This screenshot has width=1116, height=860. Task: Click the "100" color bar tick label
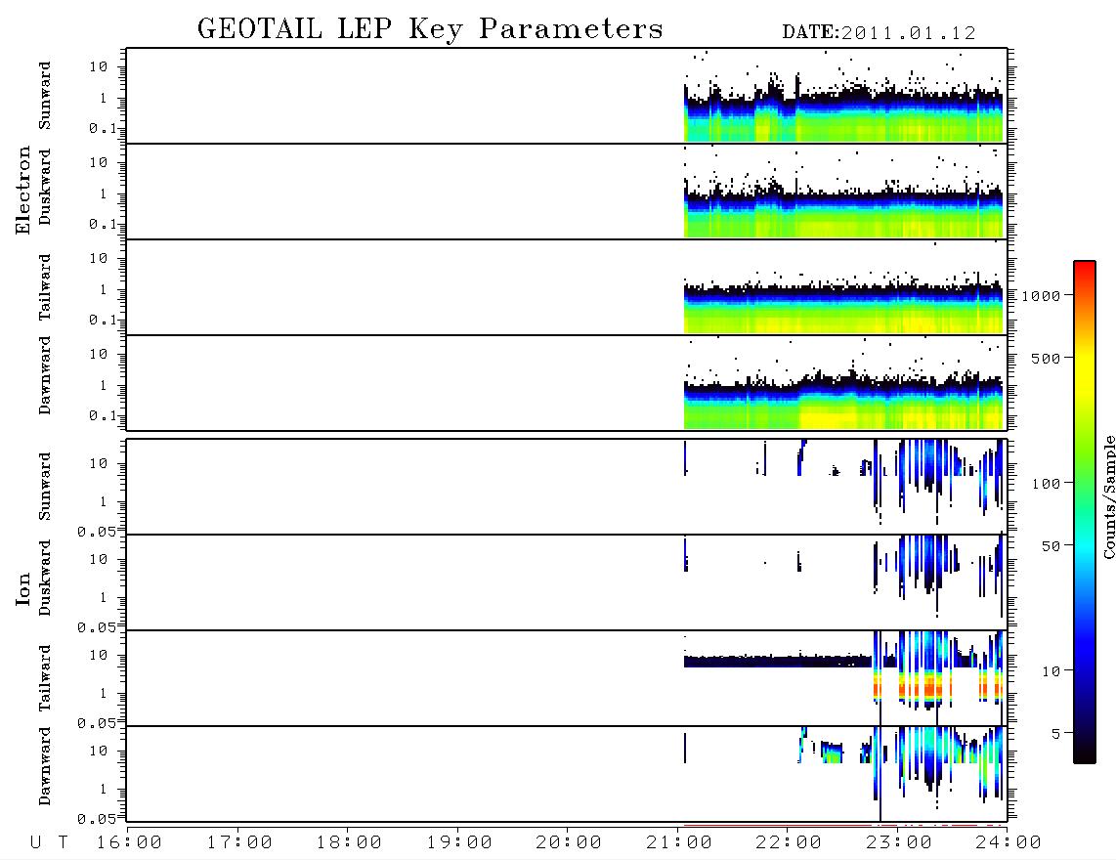click(x=1047, y=484)
